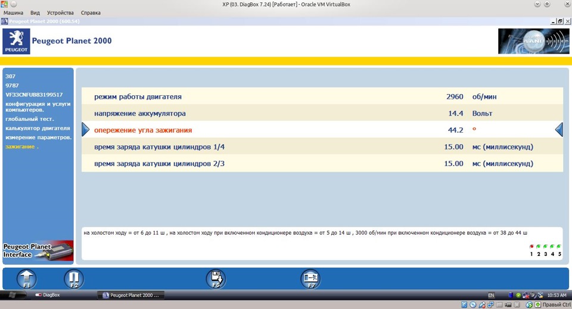Screen dimensions: 572x309
Task: Click the VIN VF33CNFUB83199517 entry
Action: click(34, 95)
